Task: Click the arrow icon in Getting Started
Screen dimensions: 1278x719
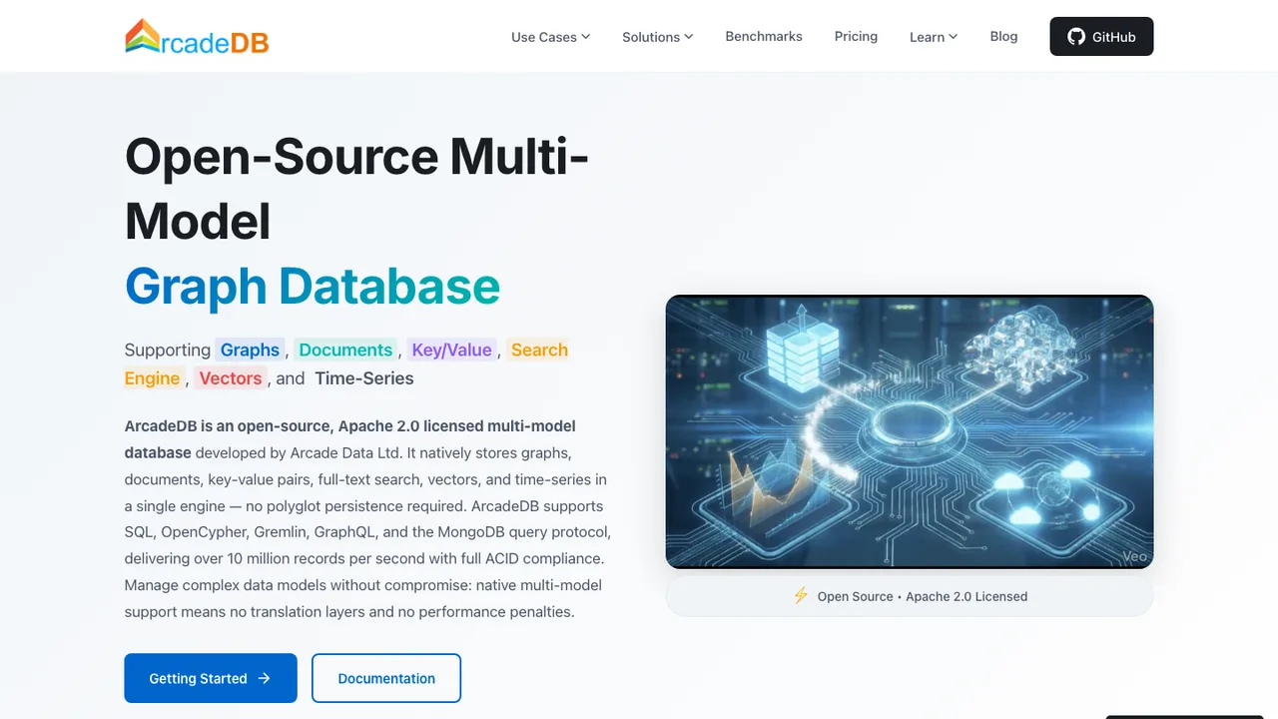Action: (x=264, y=678)
